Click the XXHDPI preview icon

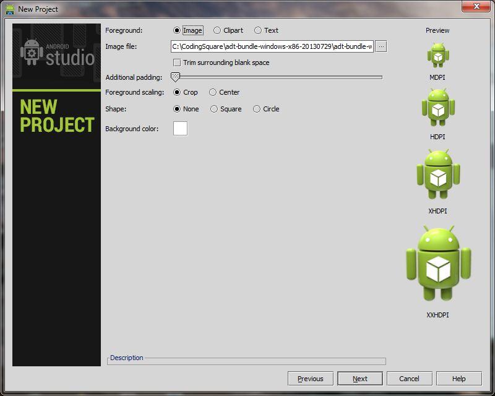pyautogui.click(x=439, y=264)
